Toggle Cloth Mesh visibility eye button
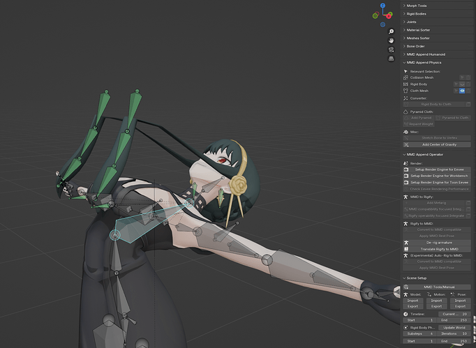Viewport: 476px width, 348px height. pyautogui.click(x=462, y=91)
